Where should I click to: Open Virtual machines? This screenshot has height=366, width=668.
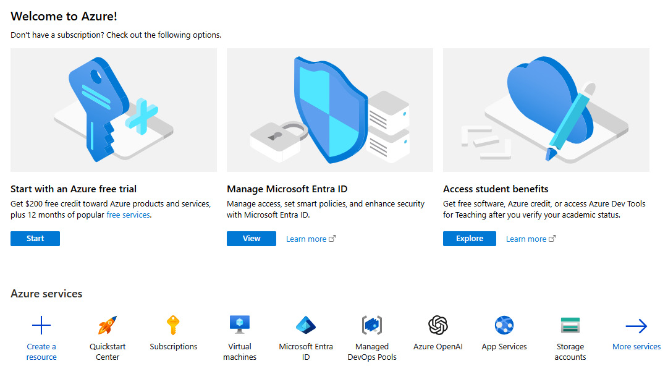click(x=240, y=325)
